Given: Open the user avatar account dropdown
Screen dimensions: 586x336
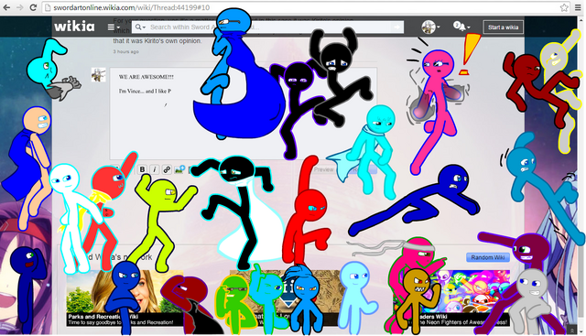Looking at the screenshot, I should [x=430, y=27].
